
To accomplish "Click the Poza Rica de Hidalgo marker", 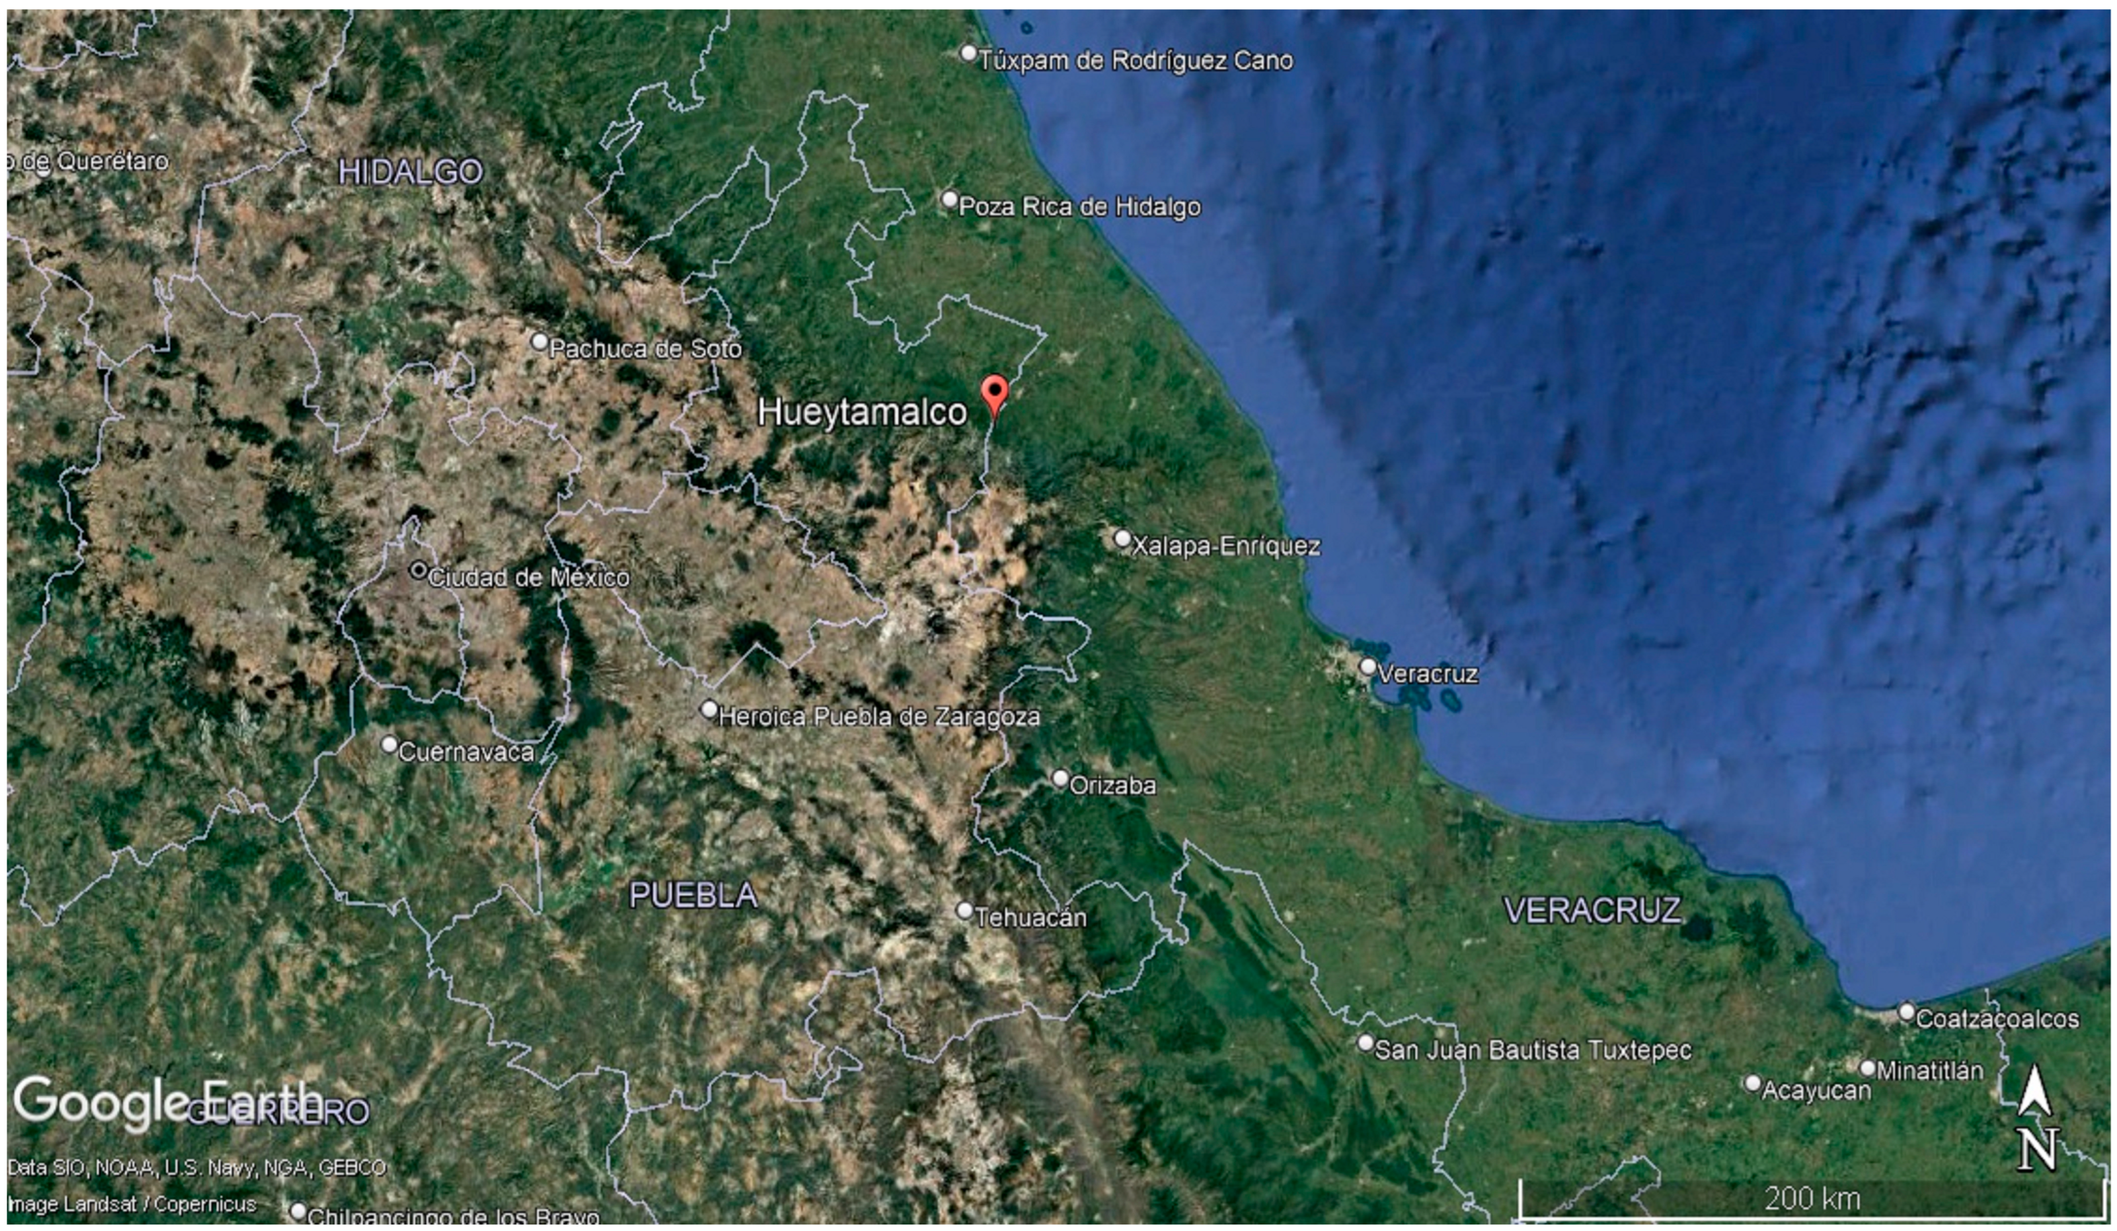I will coord(949,200).
